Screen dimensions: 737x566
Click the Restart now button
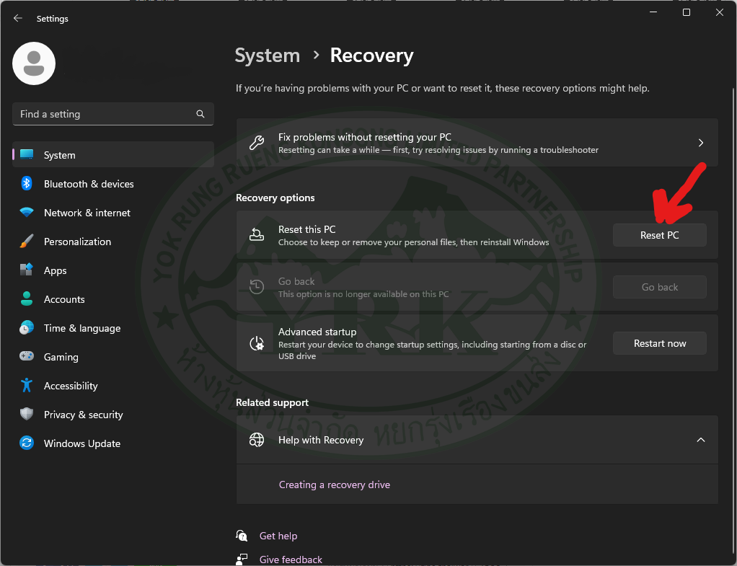coord(659,343)
